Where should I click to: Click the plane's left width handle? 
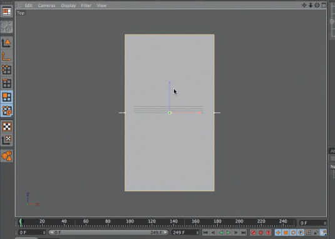(122, 113)
